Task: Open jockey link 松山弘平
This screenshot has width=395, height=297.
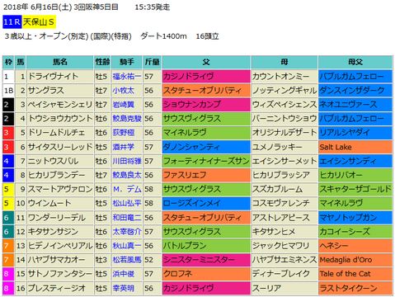Action: (x=127, y=203)
